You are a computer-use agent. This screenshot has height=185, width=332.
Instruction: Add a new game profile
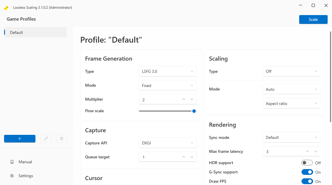click(x=20, y=139)
